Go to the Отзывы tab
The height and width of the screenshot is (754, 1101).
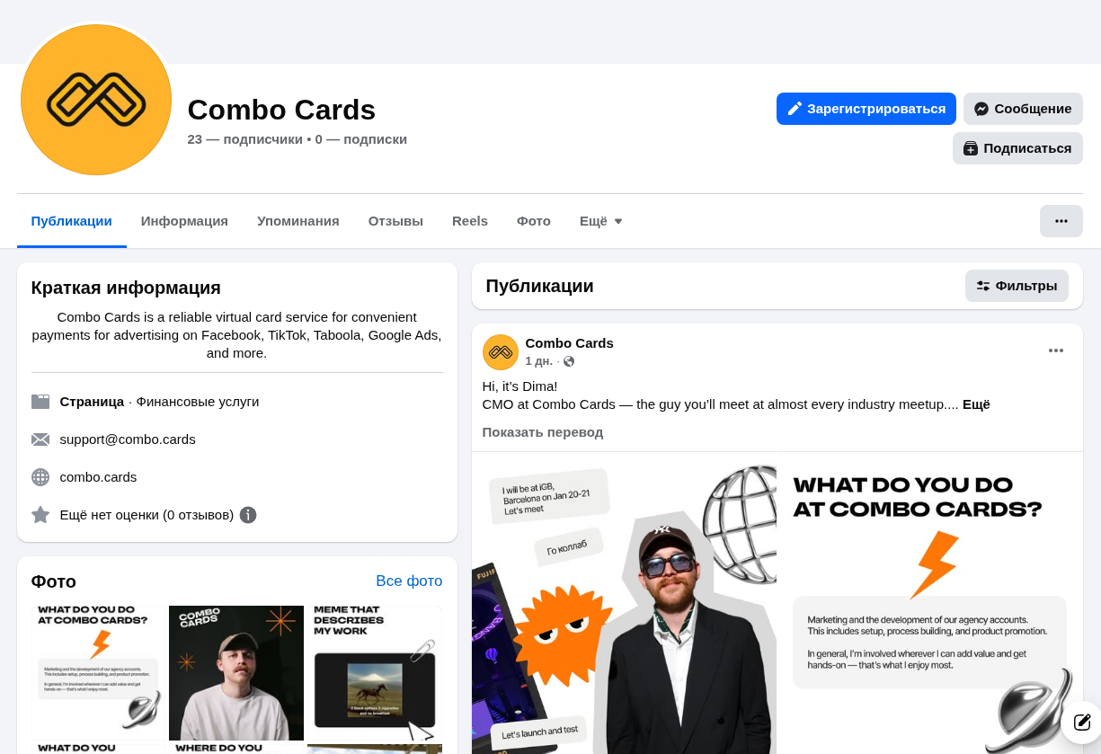(395, 221)
